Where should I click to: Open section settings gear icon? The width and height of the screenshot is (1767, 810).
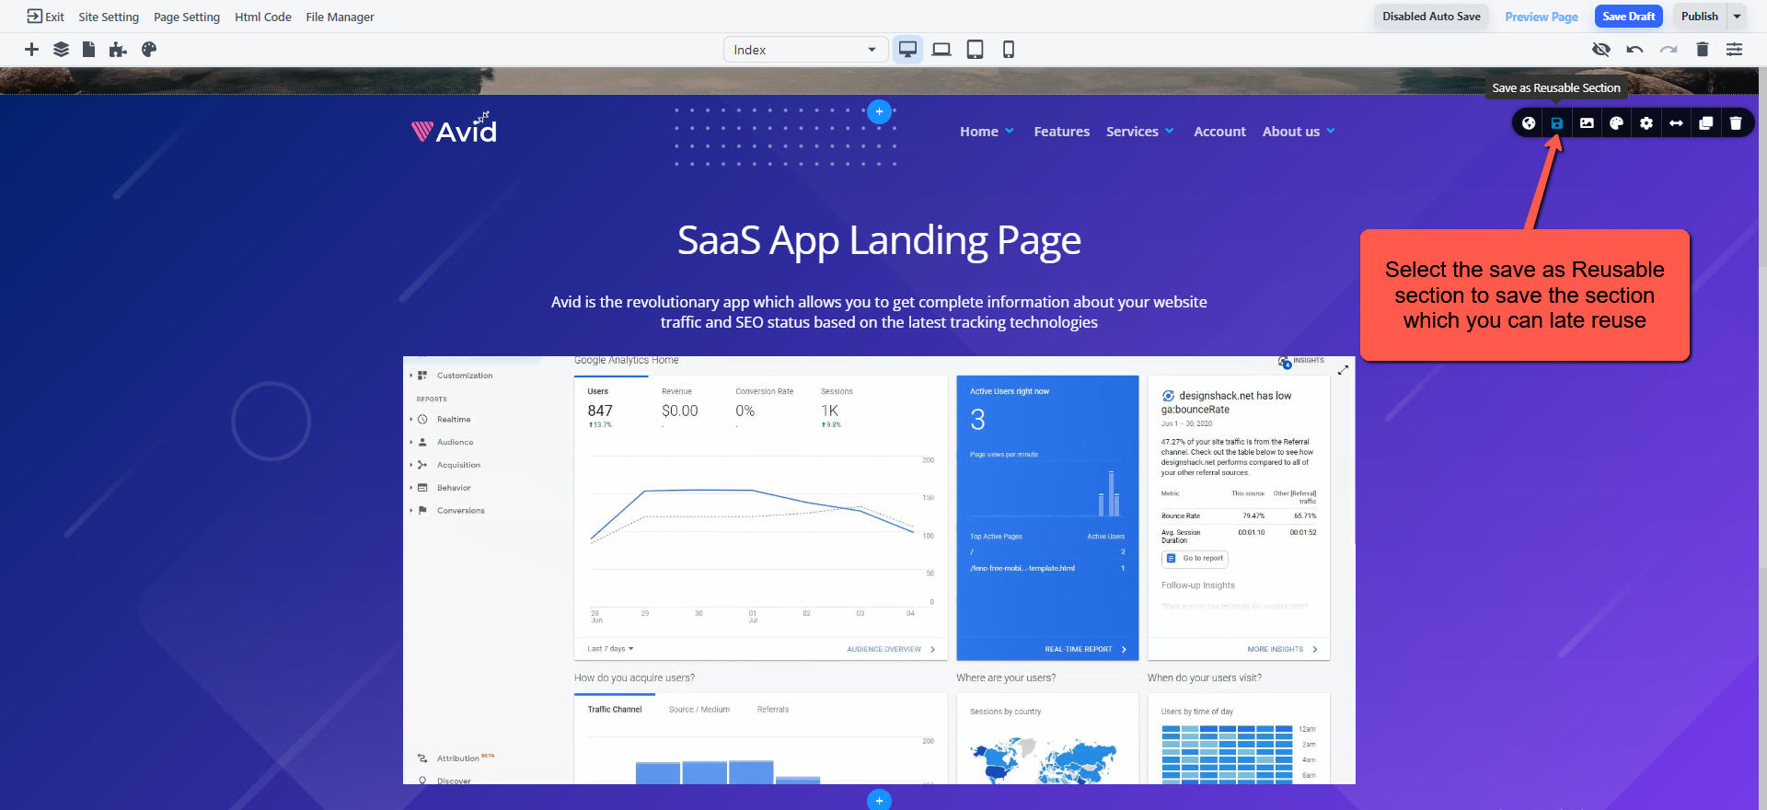[x=1646, y=123]
